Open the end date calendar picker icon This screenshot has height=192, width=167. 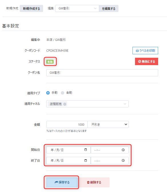click(86, 160)
